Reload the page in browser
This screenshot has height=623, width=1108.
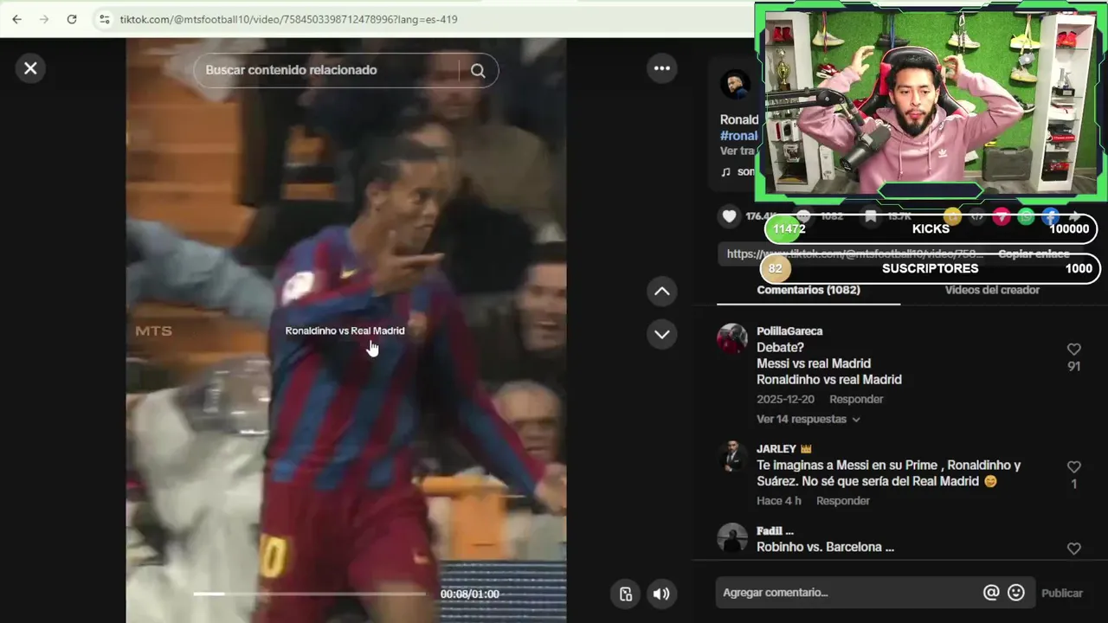72,19
